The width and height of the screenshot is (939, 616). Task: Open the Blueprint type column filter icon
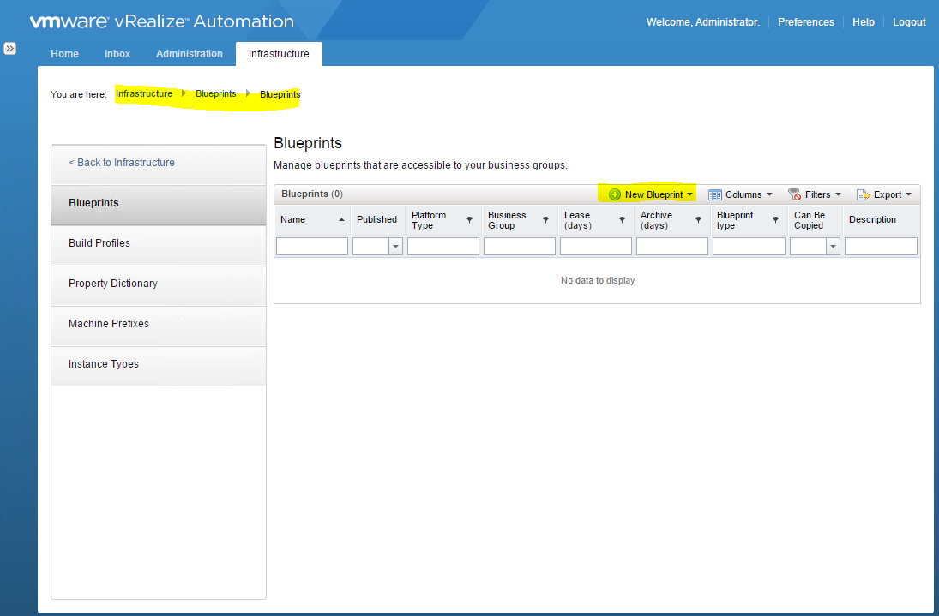775,219
